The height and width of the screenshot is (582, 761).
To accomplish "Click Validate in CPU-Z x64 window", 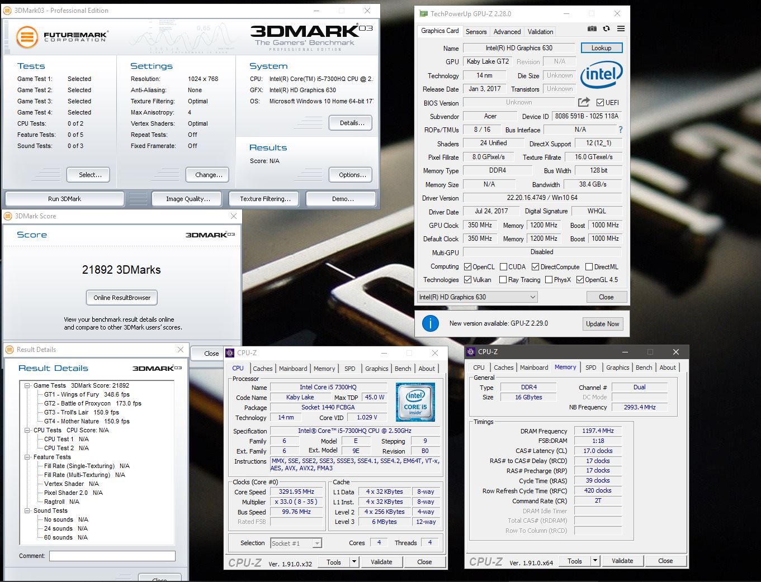I will (622, 561).
